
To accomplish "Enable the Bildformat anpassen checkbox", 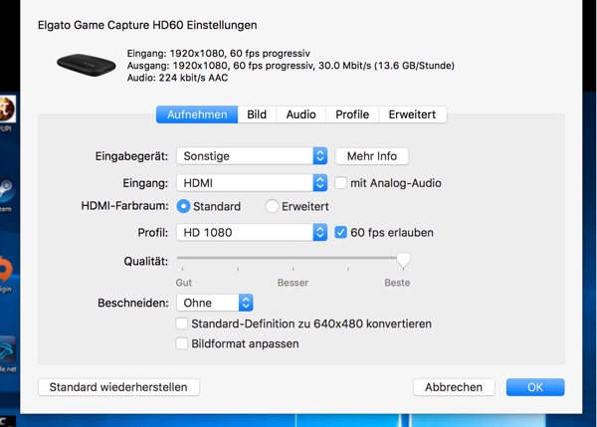I will [182, 343].
